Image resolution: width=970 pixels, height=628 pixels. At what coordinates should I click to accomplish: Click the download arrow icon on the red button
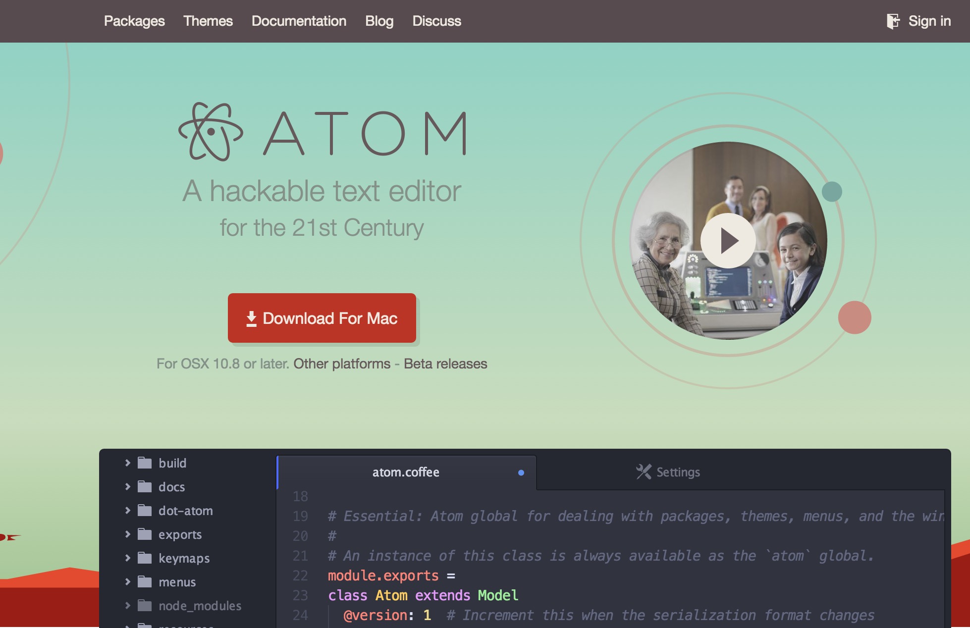pyautogui.click(x=251, y=318)
